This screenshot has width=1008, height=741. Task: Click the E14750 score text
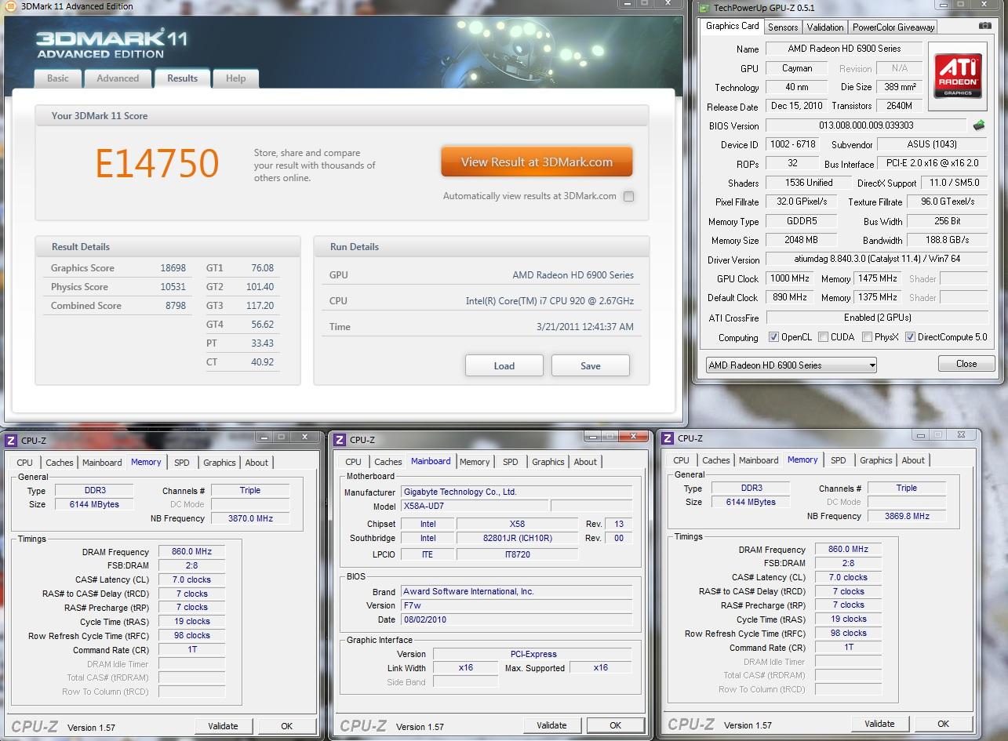pyautogui.click(x=157, y=163)
